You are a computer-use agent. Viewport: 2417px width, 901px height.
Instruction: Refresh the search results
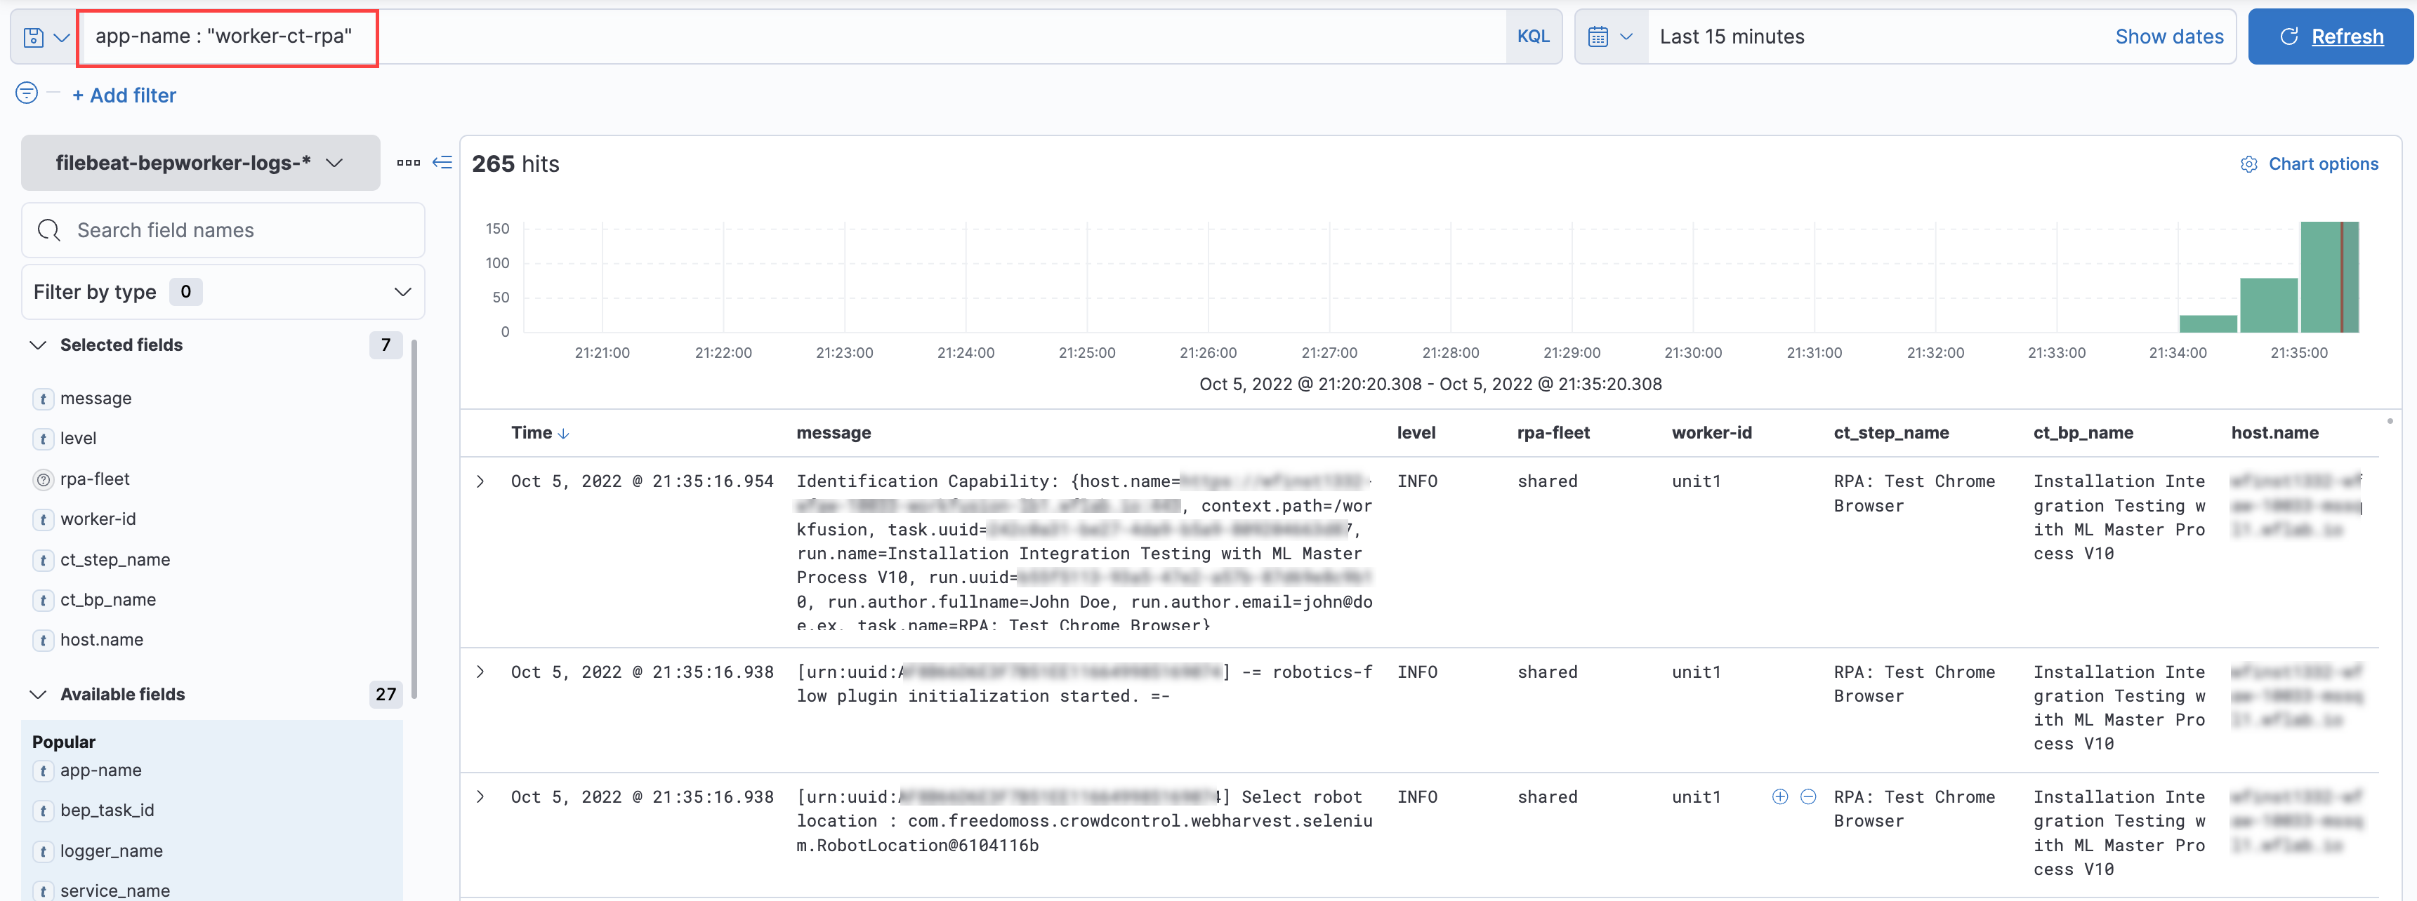[2330, 36]
